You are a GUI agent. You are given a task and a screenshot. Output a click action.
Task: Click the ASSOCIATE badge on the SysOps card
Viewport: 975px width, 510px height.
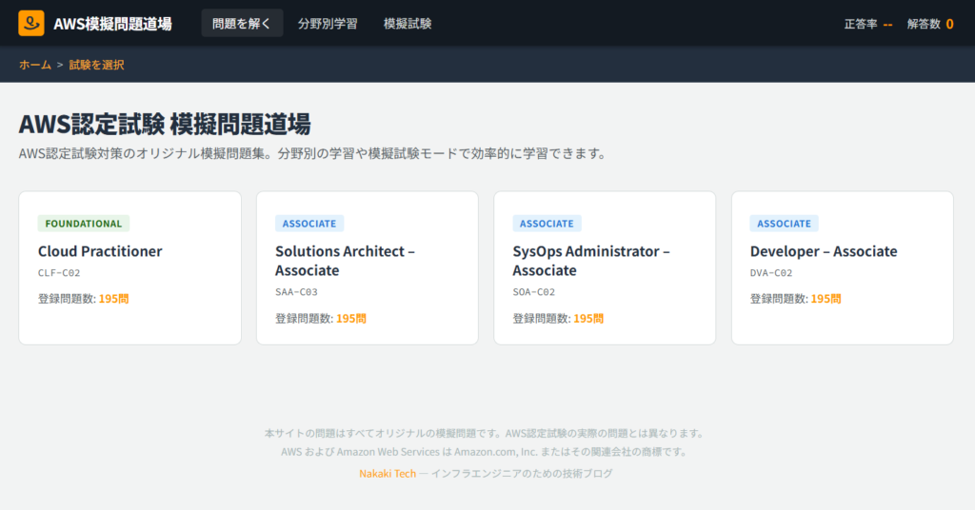(x=547, y=224)
